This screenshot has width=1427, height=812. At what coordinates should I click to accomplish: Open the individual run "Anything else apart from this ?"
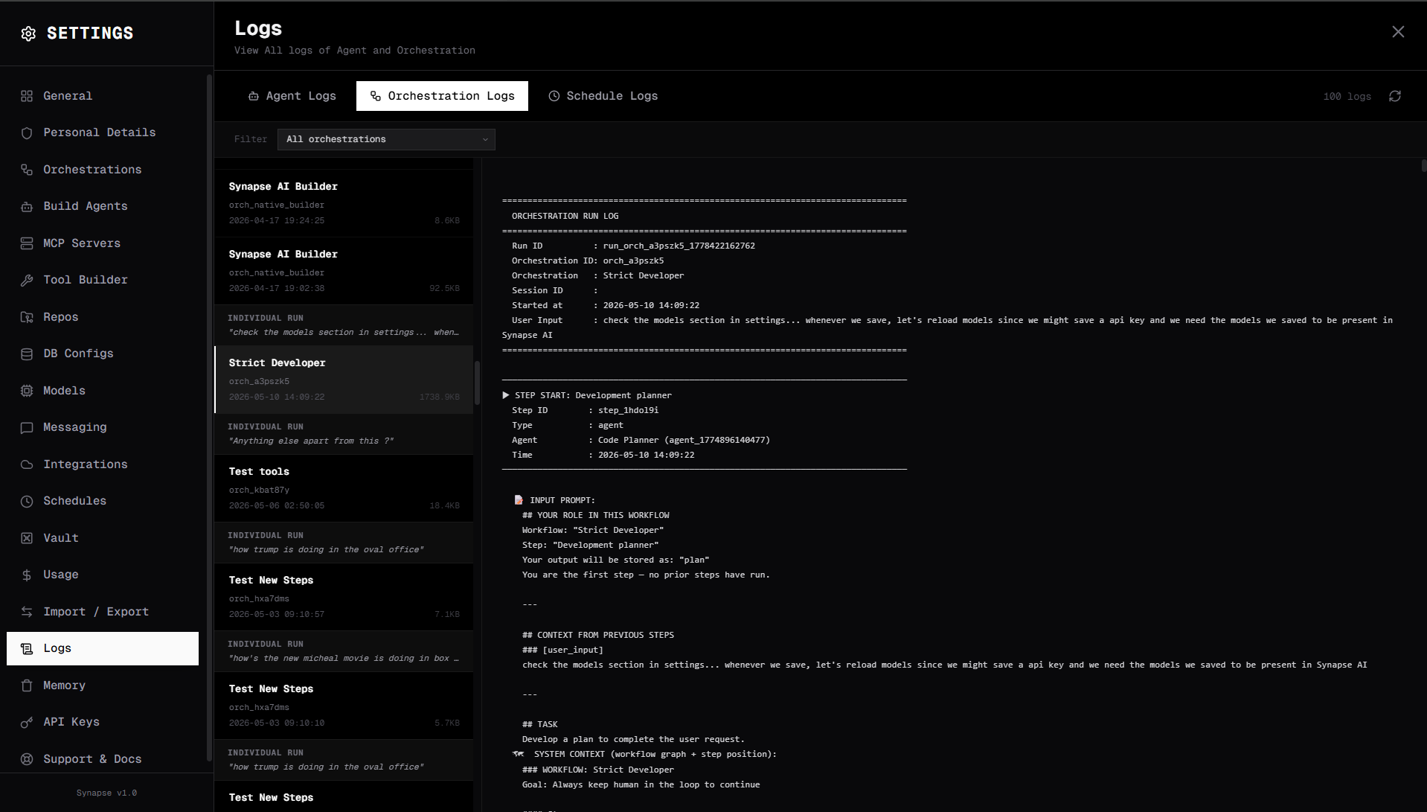point(344,434)
